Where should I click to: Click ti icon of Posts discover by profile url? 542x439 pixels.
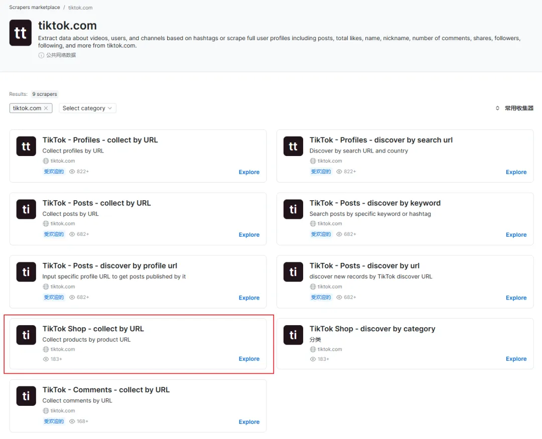pyautogui.click(x=26, y=272)
